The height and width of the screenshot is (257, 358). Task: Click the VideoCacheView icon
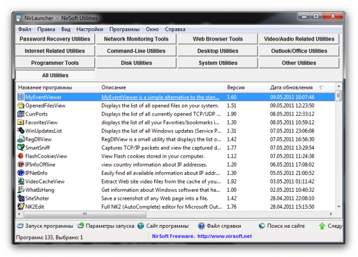click(x=21, y=181)
